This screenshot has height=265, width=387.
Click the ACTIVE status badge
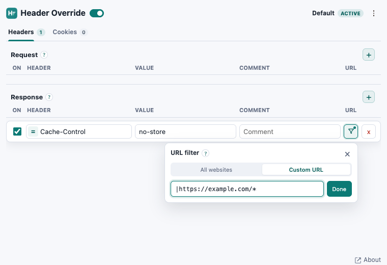pyautogui.click(x=350, y=13)
